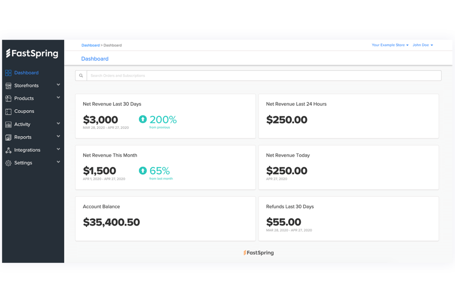Click the search magnifier icon
Image resolution: width=455 pixels, height=303 pixels.
pyautogui.click(x=81, y=75)
